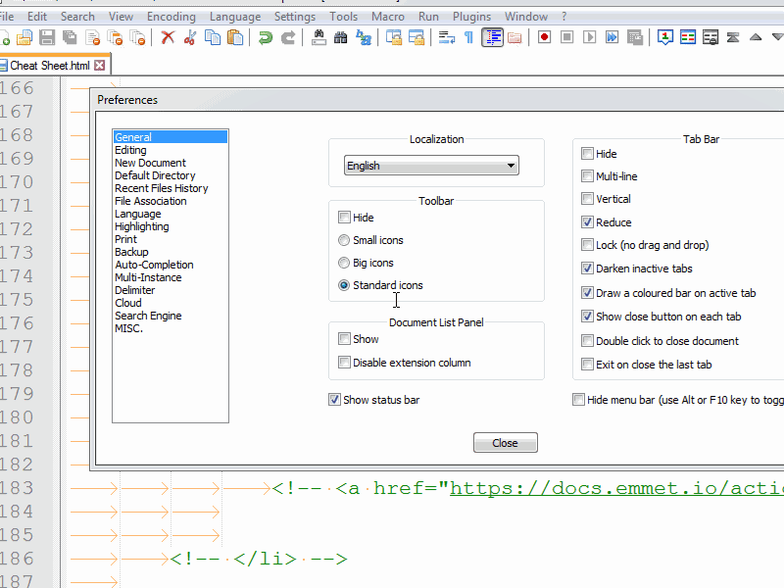
Task: Select the Big icons radio button
Action: 344,263
